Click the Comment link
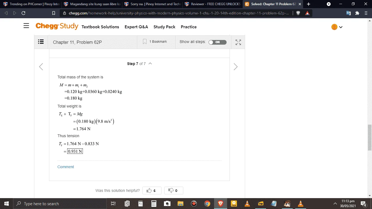 [66, 167]
